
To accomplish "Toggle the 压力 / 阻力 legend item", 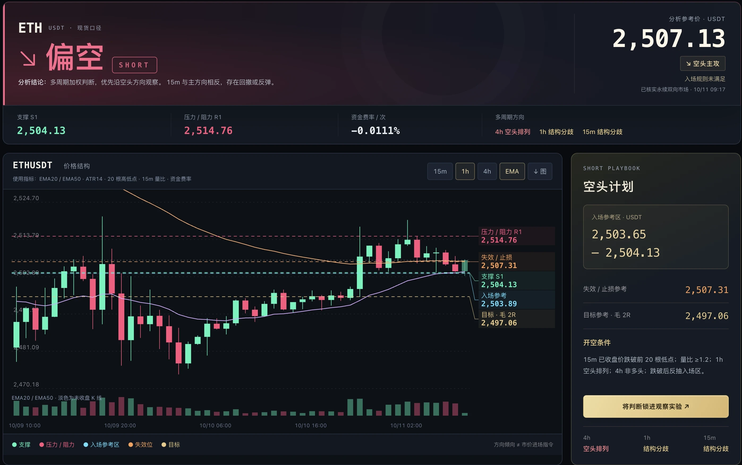I will point(57,444).
